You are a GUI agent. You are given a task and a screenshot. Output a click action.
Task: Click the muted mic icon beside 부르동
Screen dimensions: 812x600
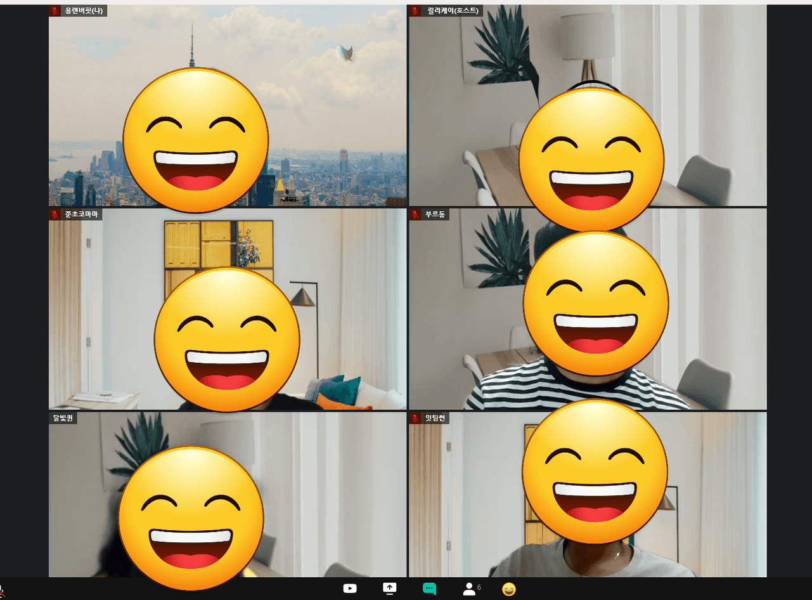[x=415, y=214]
